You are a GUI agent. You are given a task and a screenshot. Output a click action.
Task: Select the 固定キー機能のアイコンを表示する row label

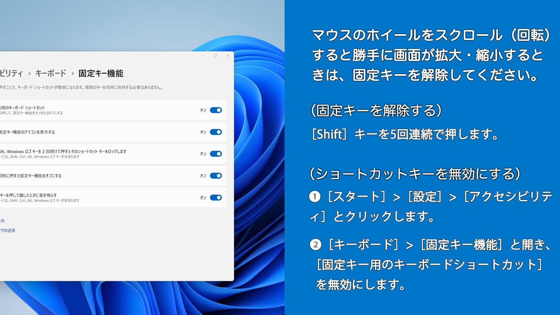coord(27,132)
